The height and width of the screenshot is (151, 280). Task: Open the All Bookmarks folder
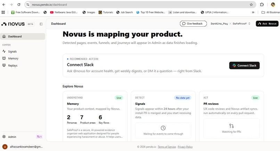(271, 12)
